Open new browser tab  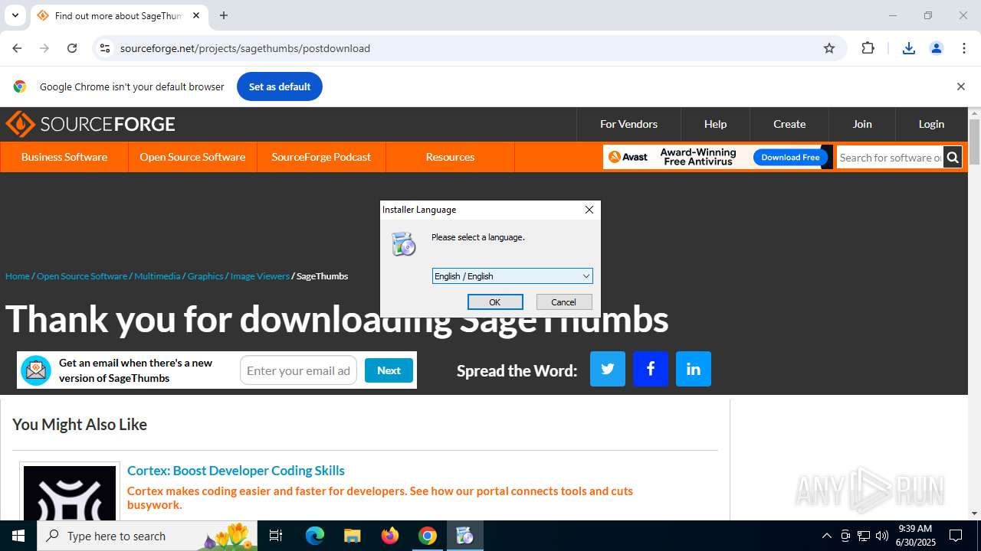(x=224, y=15)
